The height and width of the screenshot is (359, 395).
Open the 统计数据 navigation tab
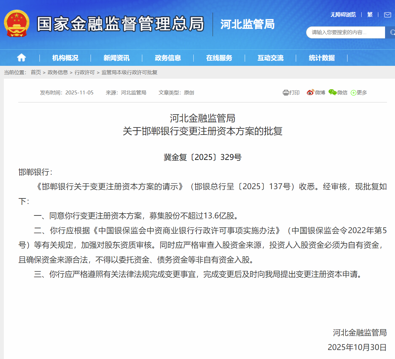click(322, 58)
